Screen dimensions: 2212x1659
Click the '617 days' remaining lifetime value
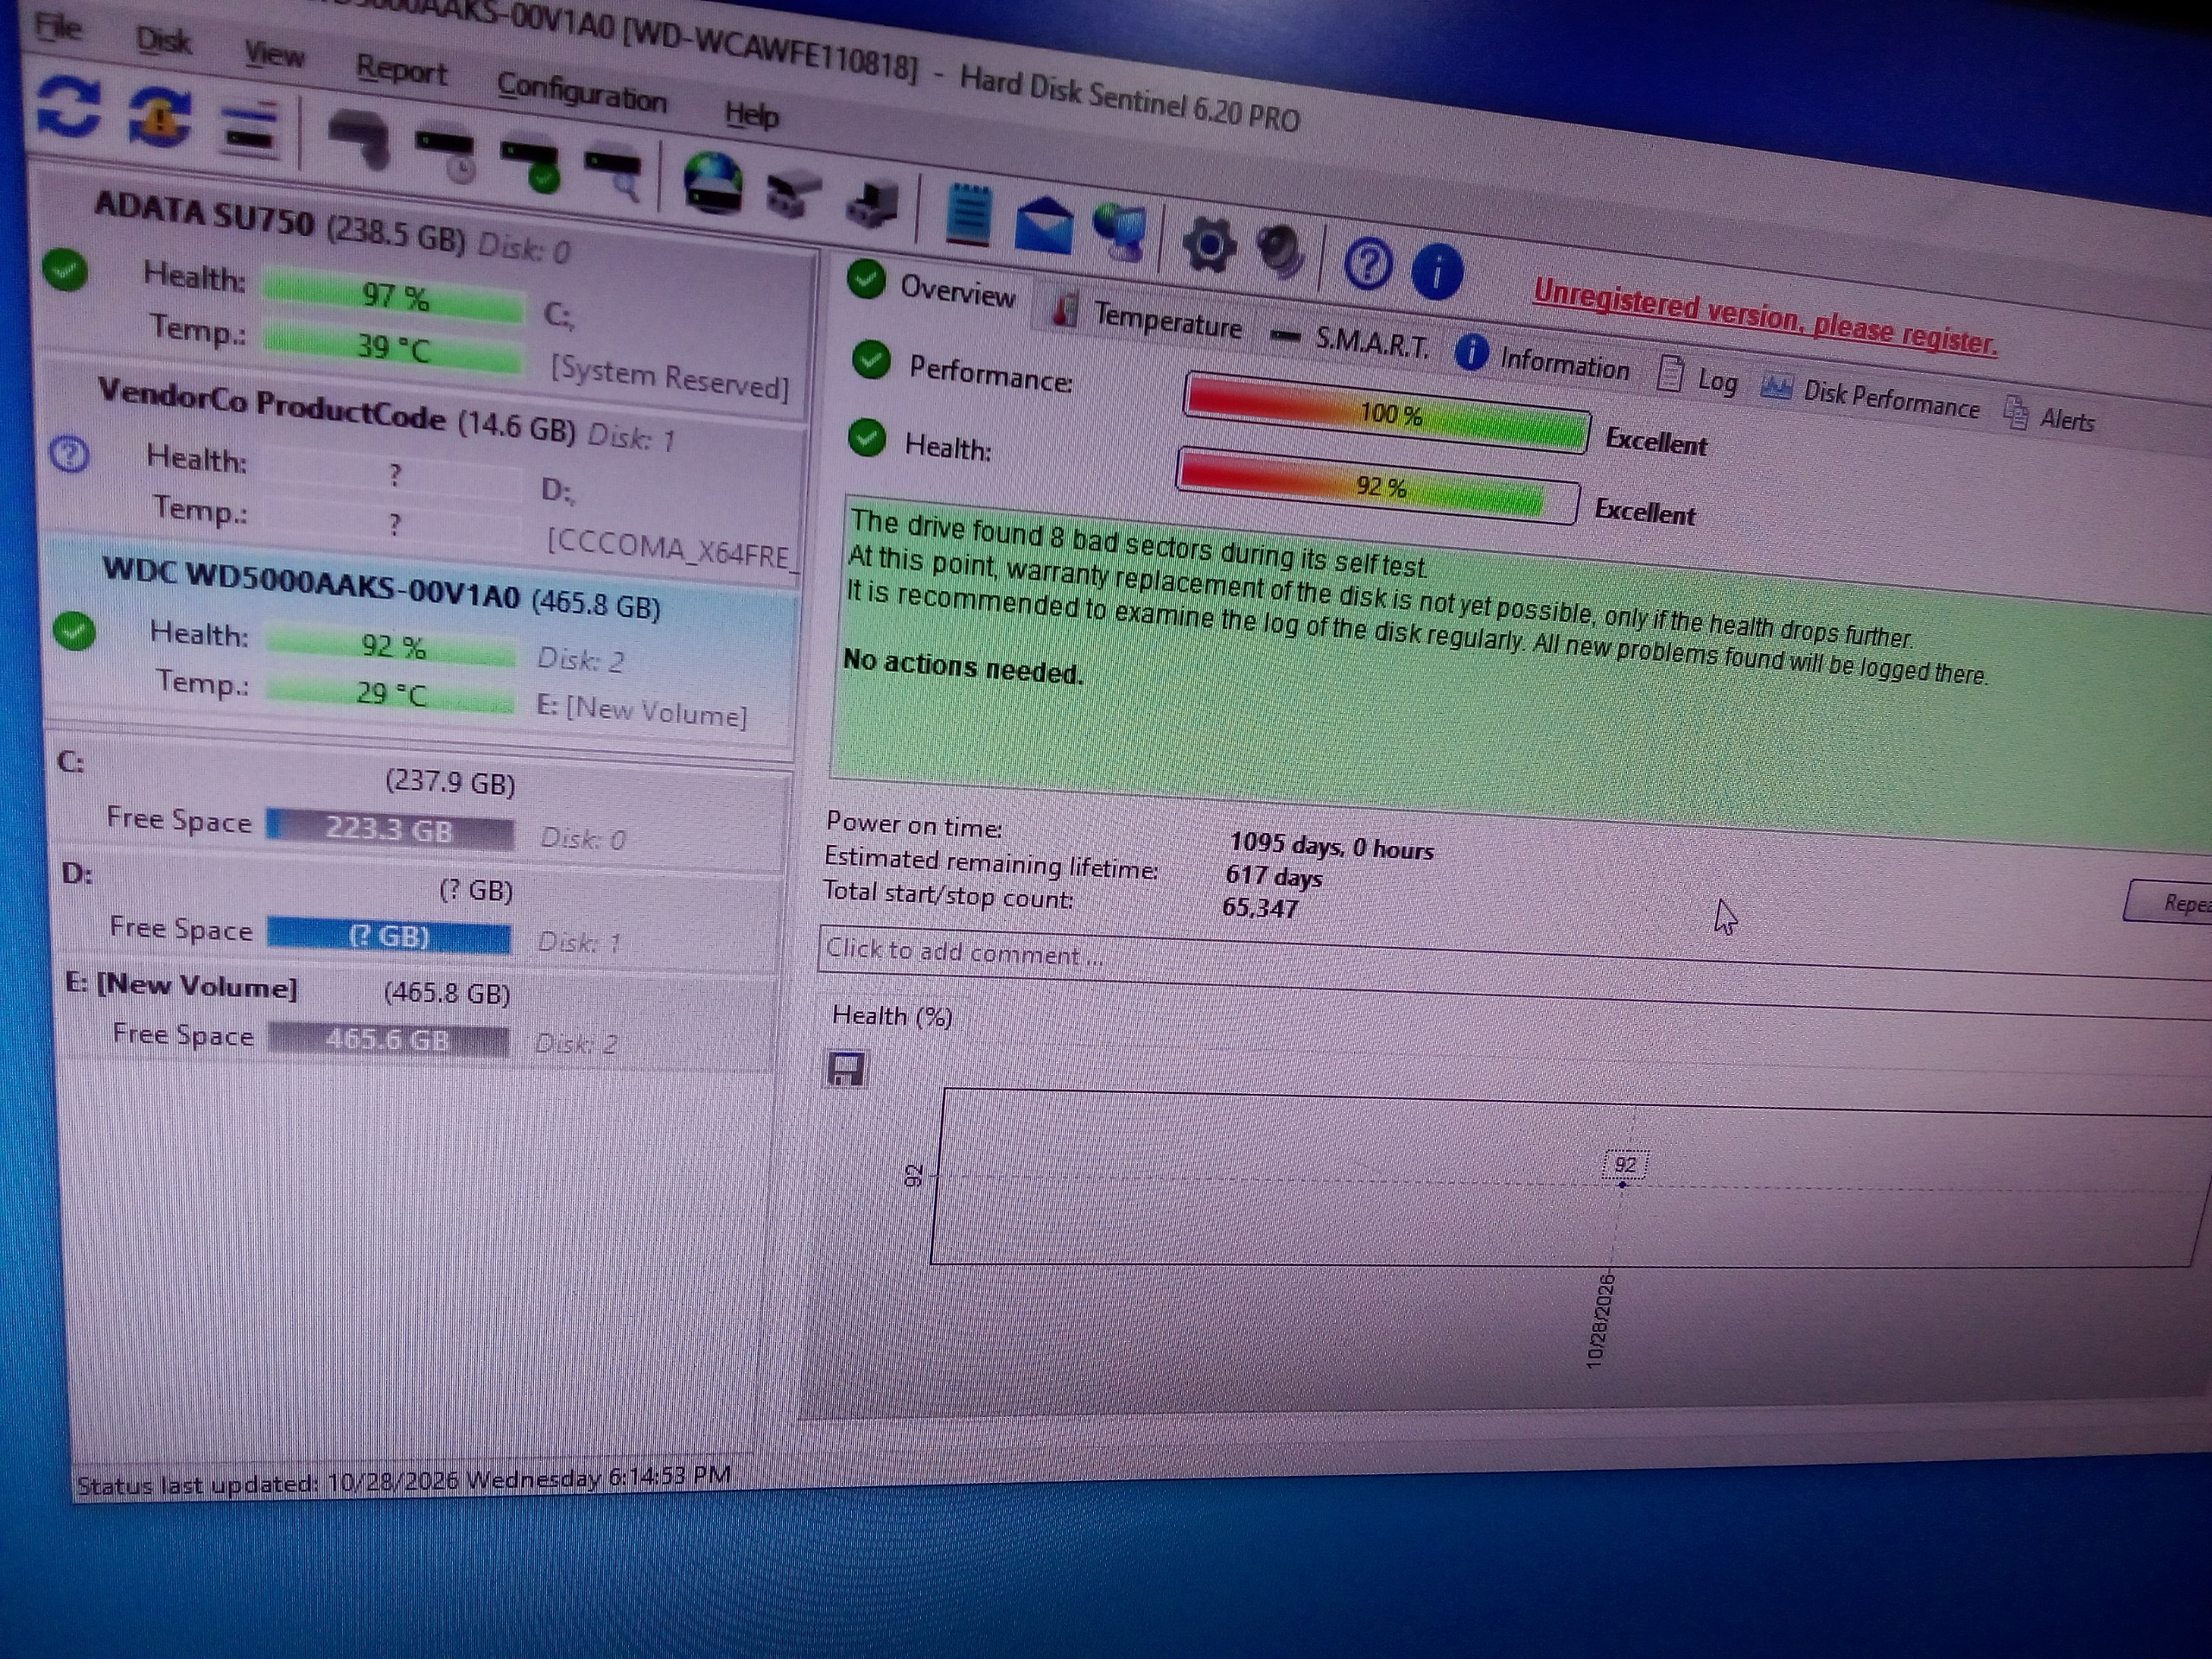(1274, 877)
